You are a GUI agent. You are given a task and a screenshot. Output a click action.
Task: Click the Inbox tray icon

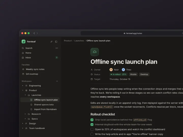tap(23, 58)
